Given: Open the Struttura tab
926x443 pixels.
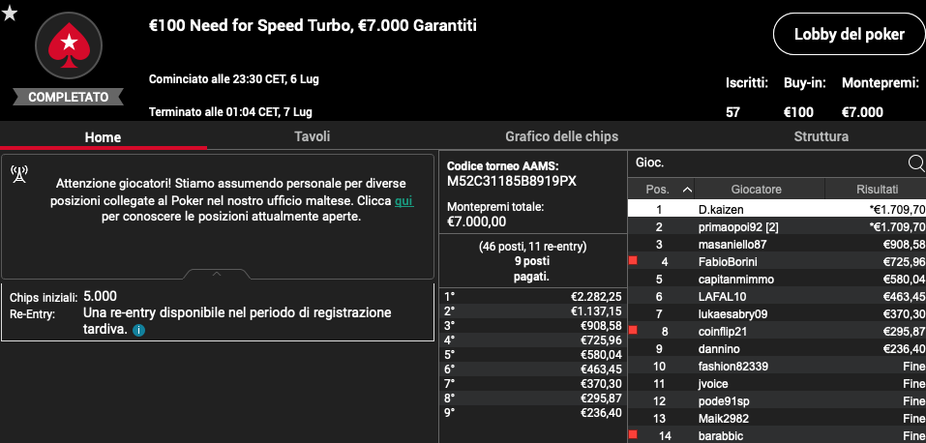Looking at the screenshot, I should pyautogui.click(x=821, y=136).
